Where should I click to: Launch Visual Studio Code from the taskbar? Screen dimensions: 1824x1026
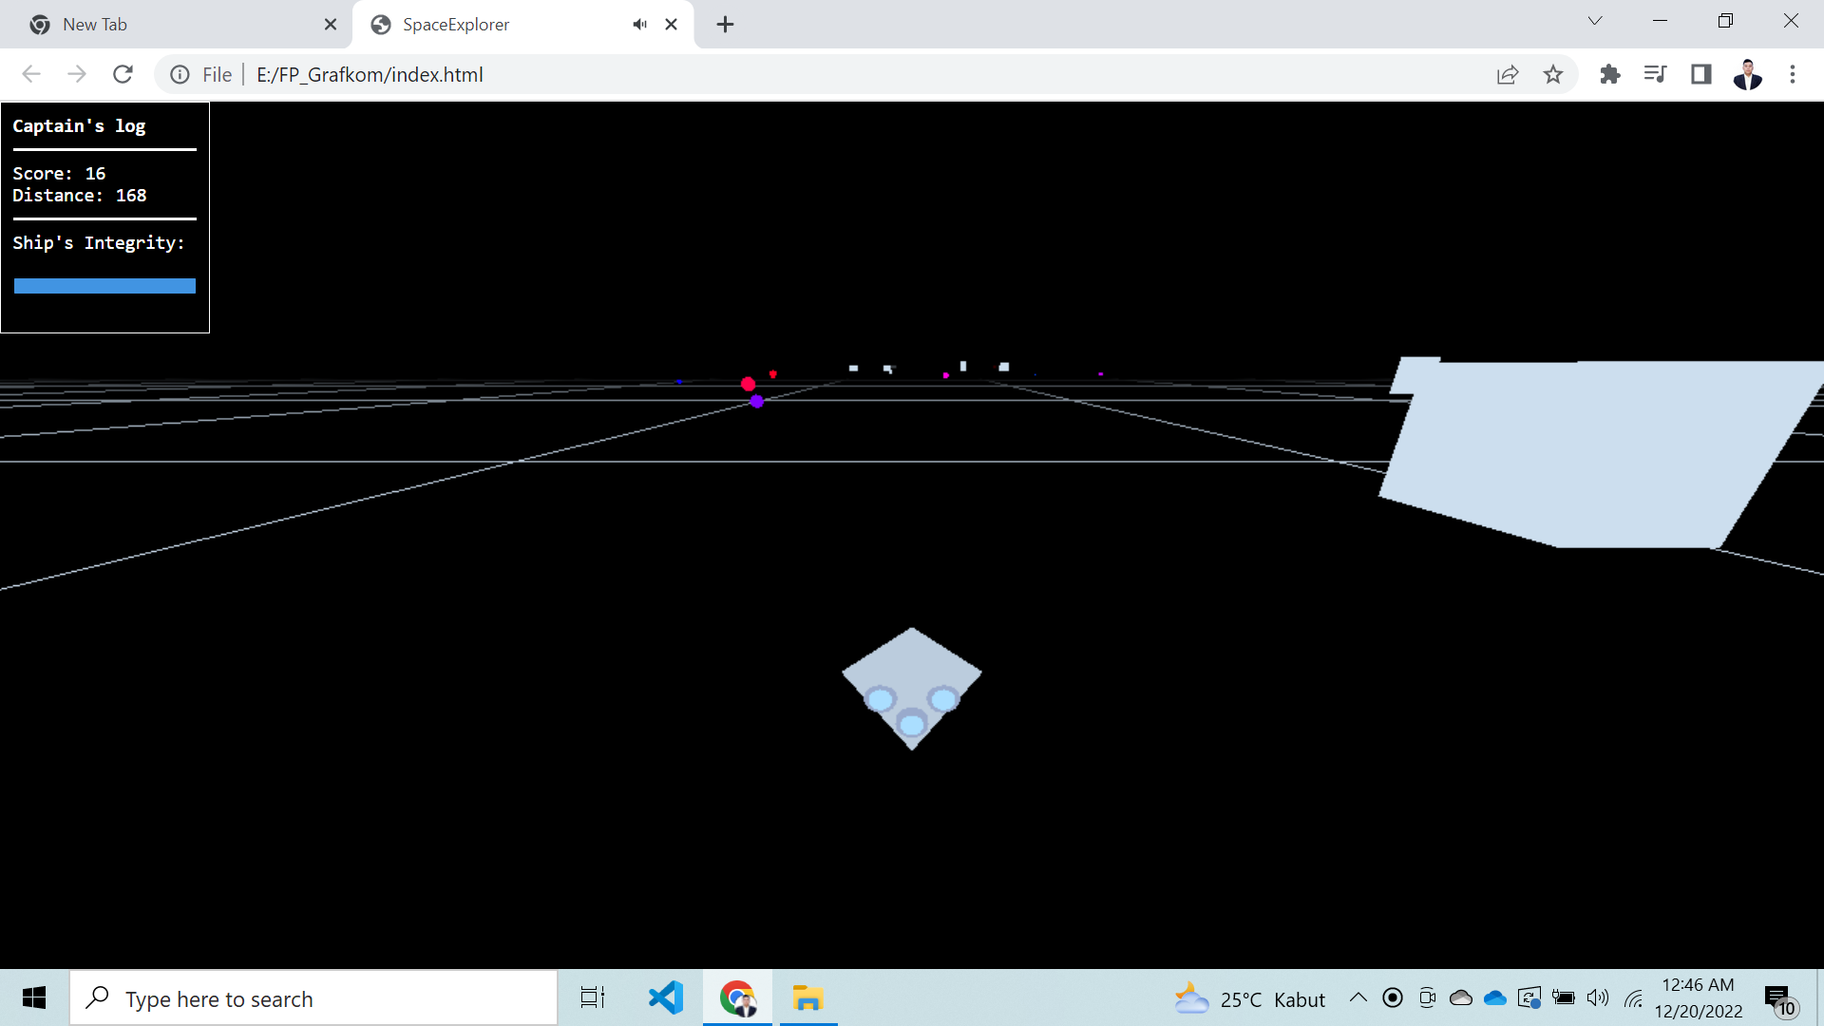click(665, 997)
